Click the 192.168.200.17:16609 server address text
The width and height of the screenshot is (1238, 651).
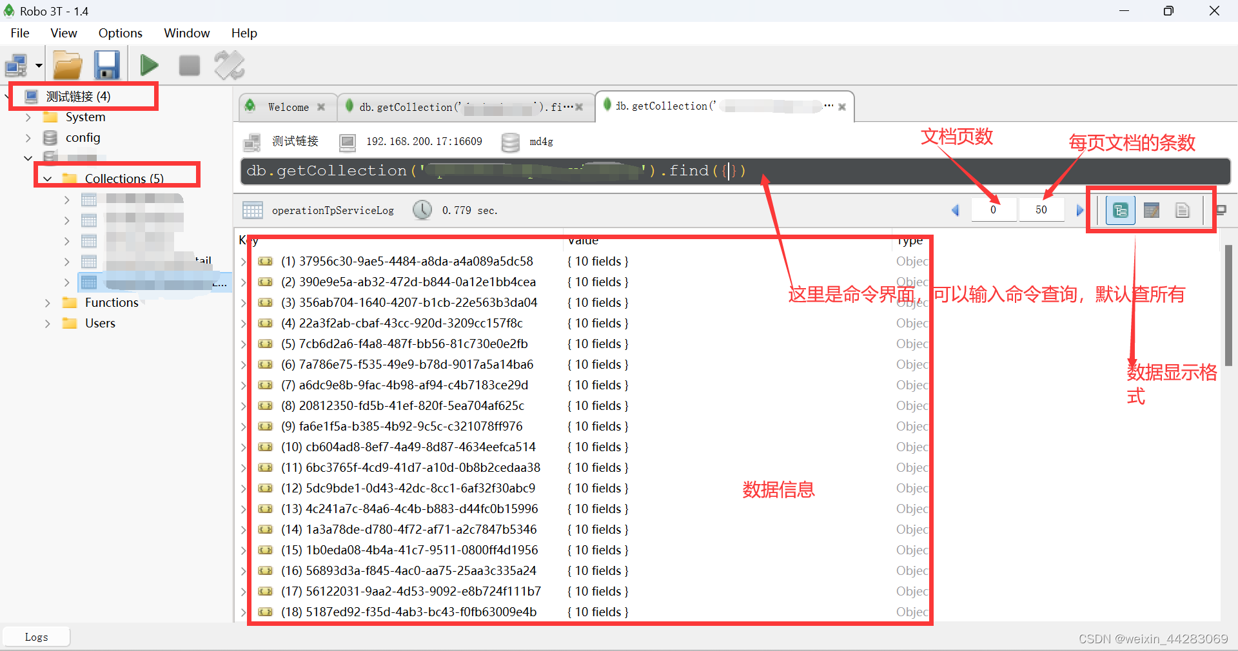(x=424, y=142)
